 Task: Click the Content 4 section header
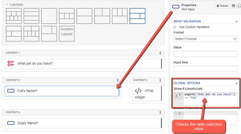(x=83, y=112)
